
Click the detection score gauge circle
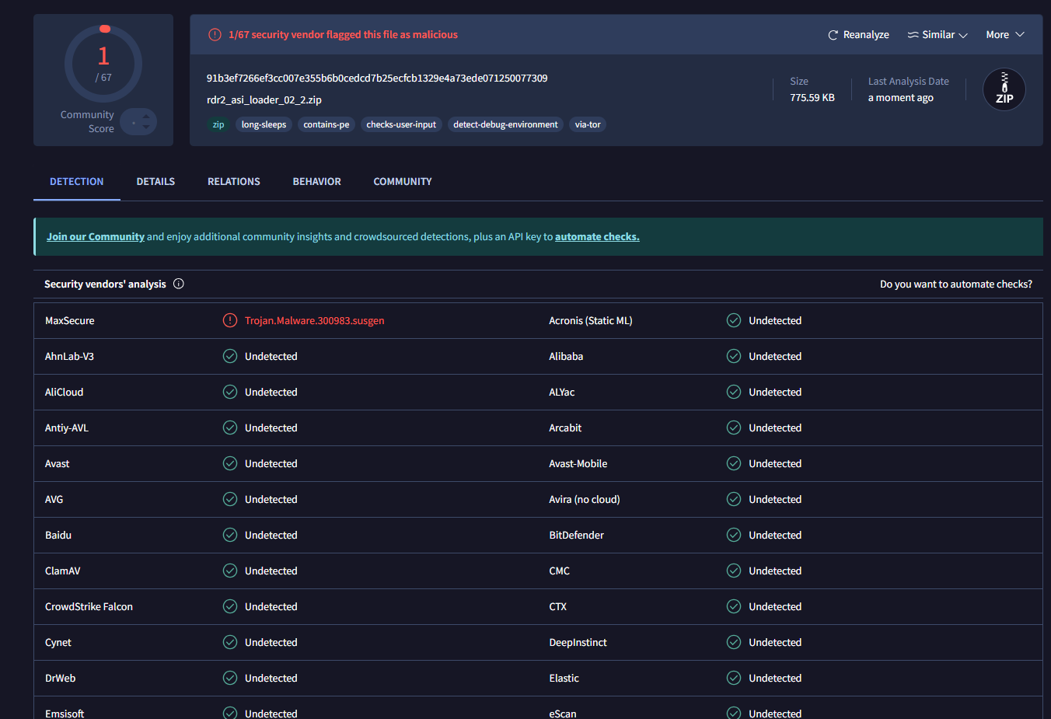103,64
